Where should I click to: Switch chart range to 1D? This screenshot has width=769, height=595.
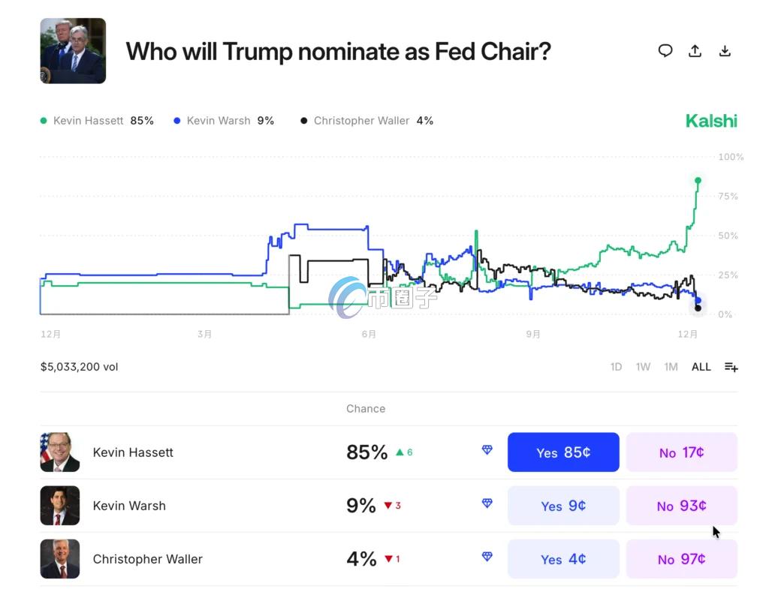(x=616, y=367)
